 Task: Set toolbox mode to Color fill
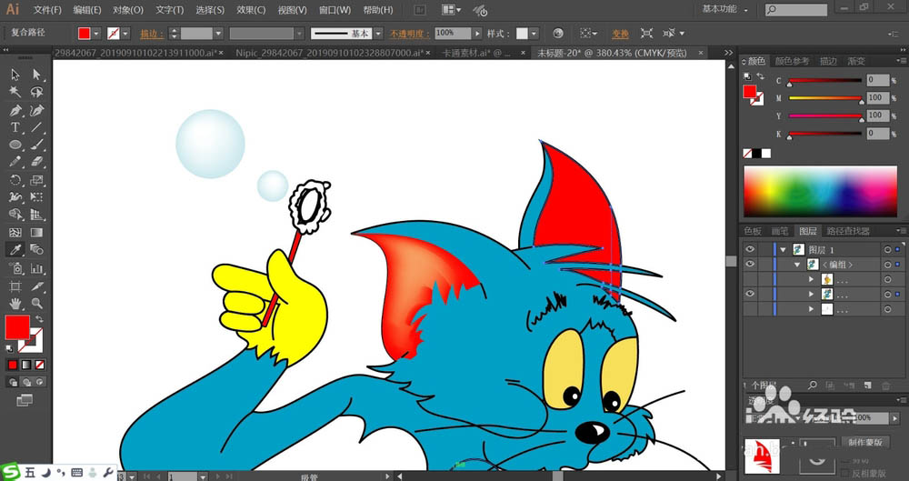[12, 365]
